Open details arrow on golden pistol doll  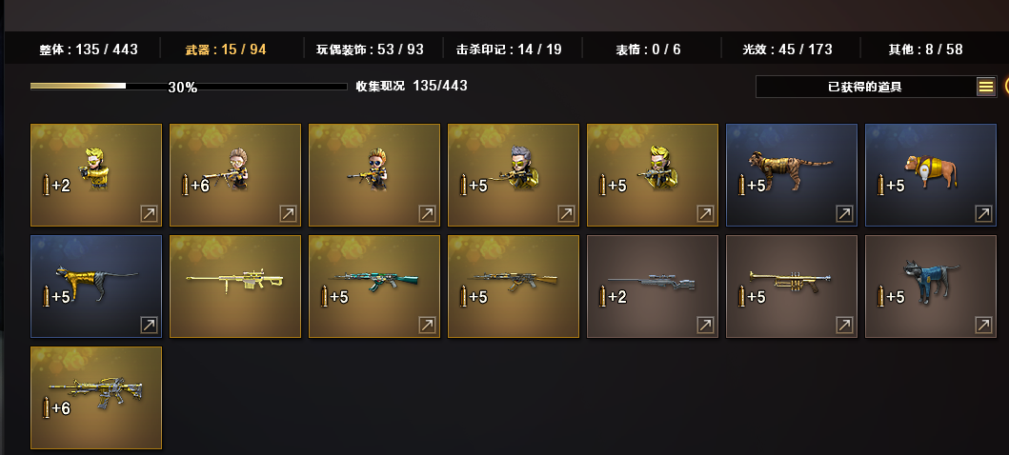(x=149, y=214)
